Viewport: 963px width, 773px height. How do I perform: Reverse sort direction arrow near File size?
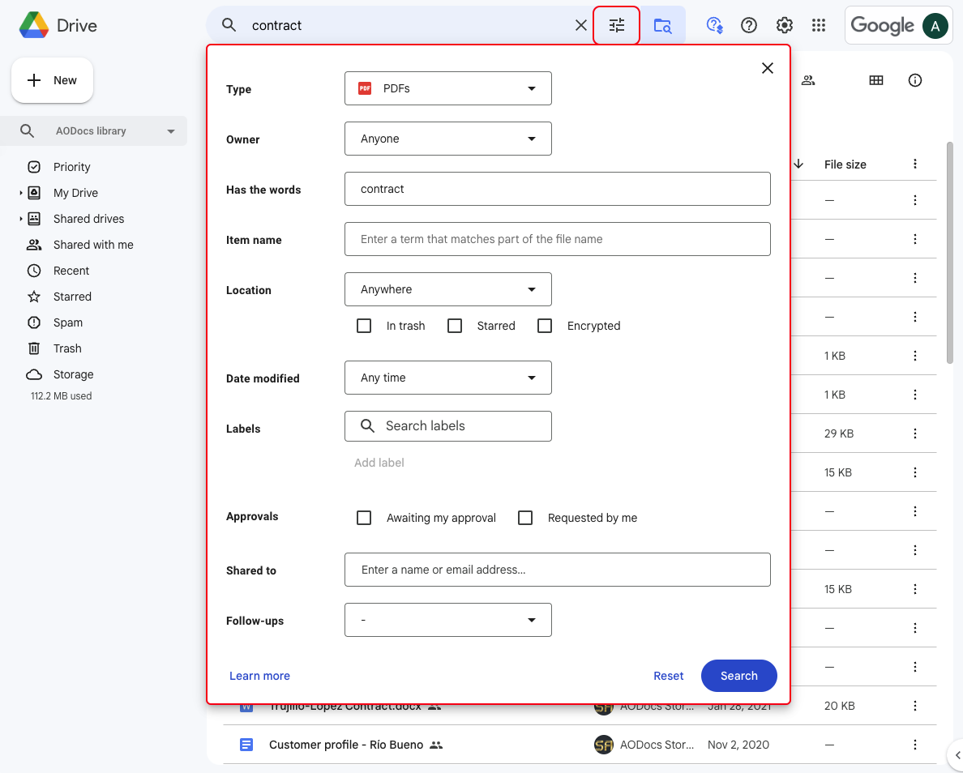coord(798,164)
